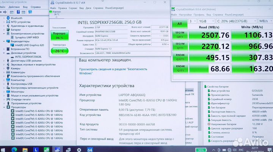Click the Видеоадаптеры category icon

click(8, 41)
